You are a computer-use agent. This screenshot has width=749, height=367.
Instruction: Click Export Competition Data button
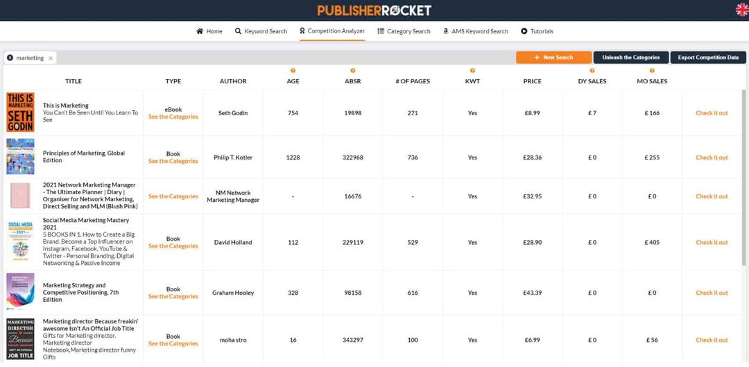708,58
